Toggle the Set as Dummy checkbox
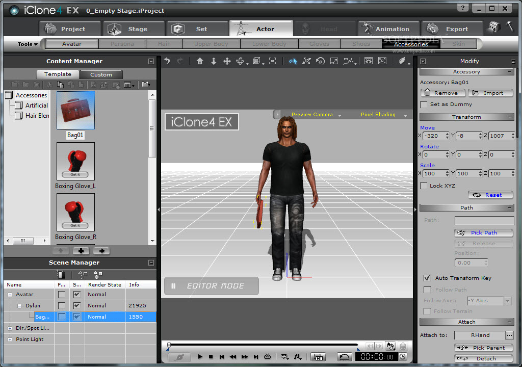This screenshot has width=522, height=367. coord(424,104)
